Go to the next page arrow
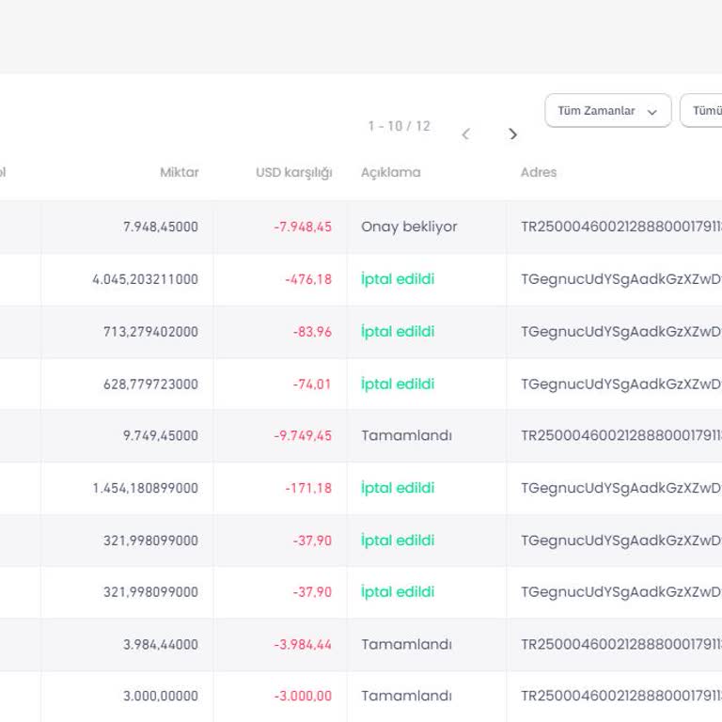This screenshot has height=722, width=722. [x=513, y=134]
